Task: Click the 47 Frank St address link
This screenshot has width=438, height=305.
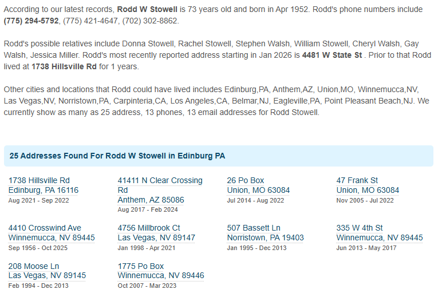Action: [357, 181]
